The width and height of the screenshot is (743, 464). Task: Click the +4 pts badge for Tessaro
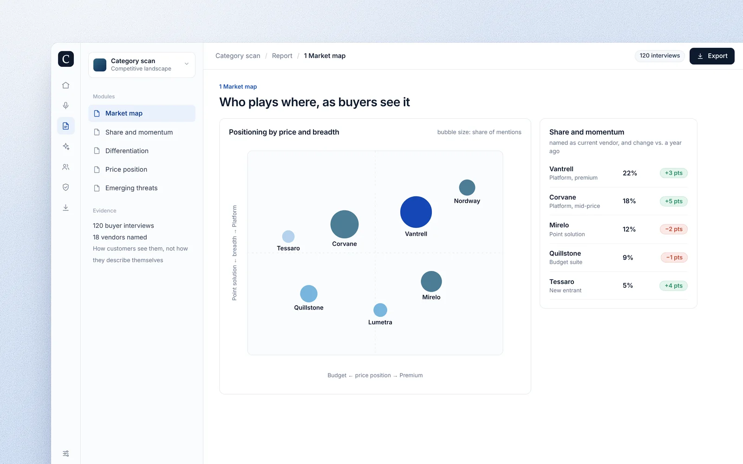(673, 286)
